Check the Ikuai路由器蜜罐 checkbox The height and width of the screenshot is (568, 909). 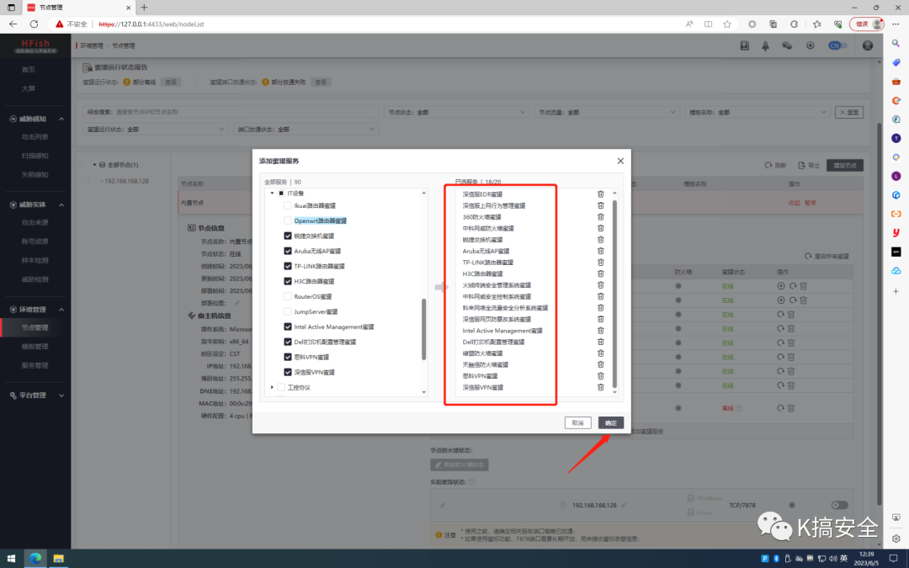point(288,206)
